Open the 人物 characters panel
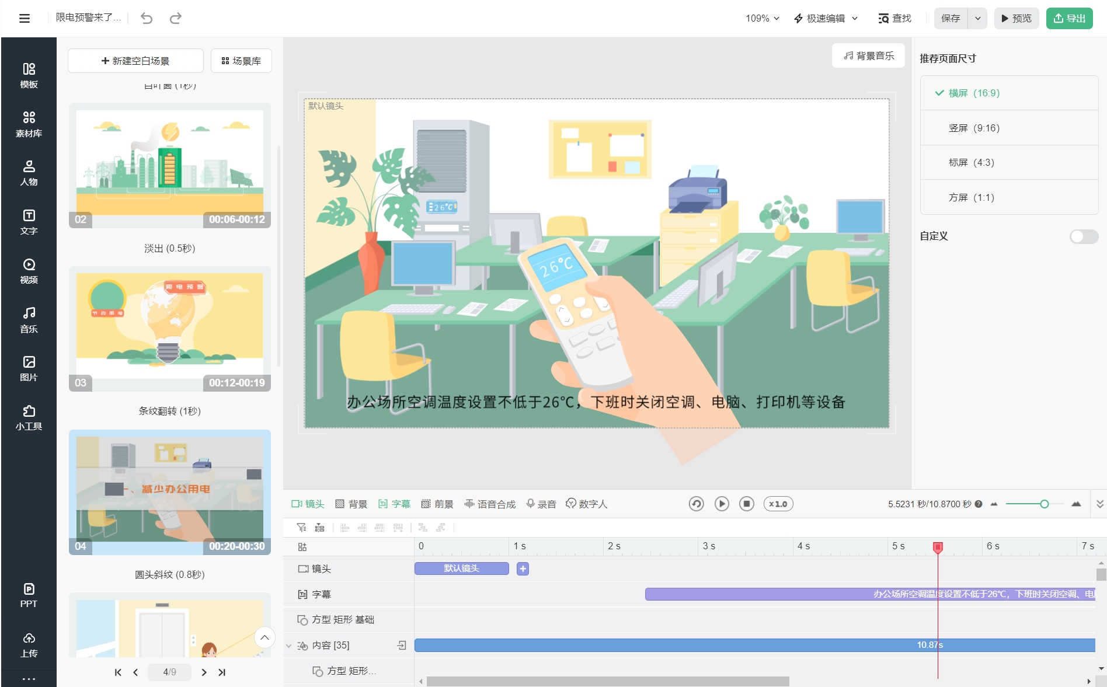 tap(29, 173)
